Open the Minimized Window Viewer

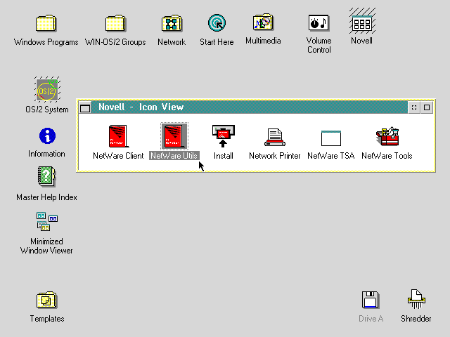click(46, 222)
